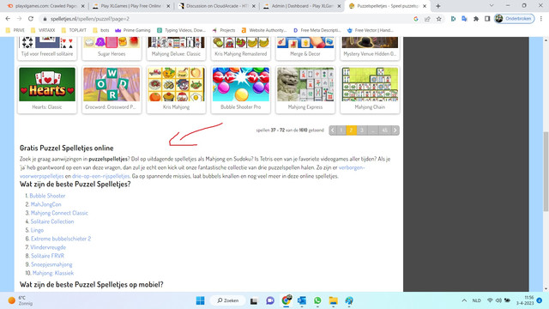This screenshot has width=549, height=309.
Task: Bookmark this page with the star icon
Action: coord(438,19)
